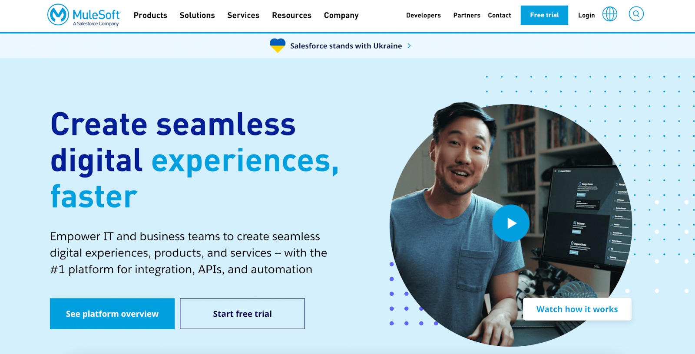Open the search magnifier icon

[636, 14]
